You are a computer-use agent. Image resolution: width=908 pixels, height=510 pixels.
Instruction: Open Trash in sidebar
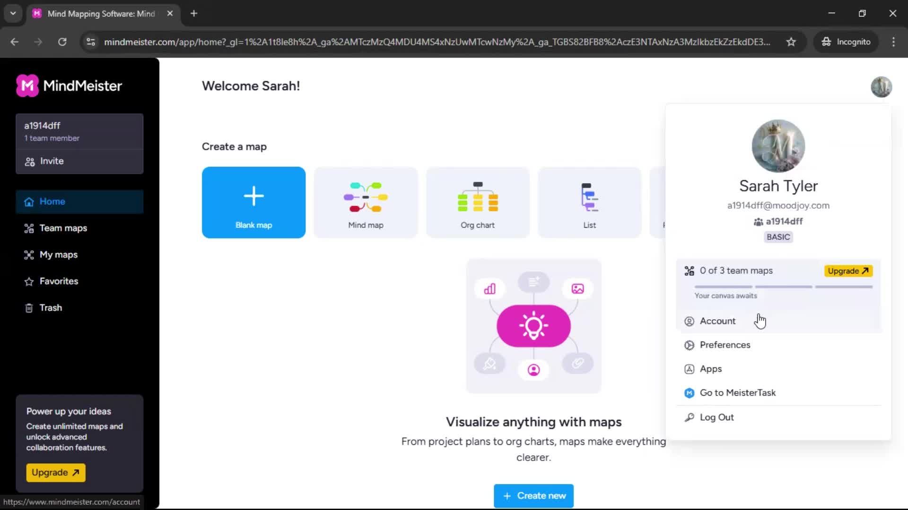(79, 307)
